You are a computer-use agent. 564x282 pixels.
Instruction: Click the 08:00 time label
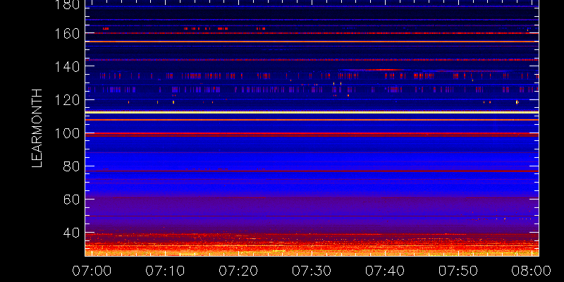532,271
